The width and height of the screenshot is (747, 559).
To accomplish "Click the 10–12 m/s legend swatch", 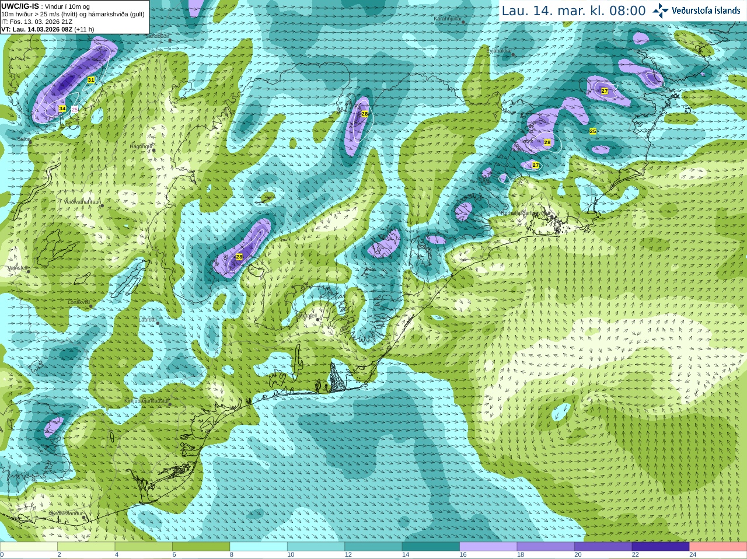I will (316, 547).
